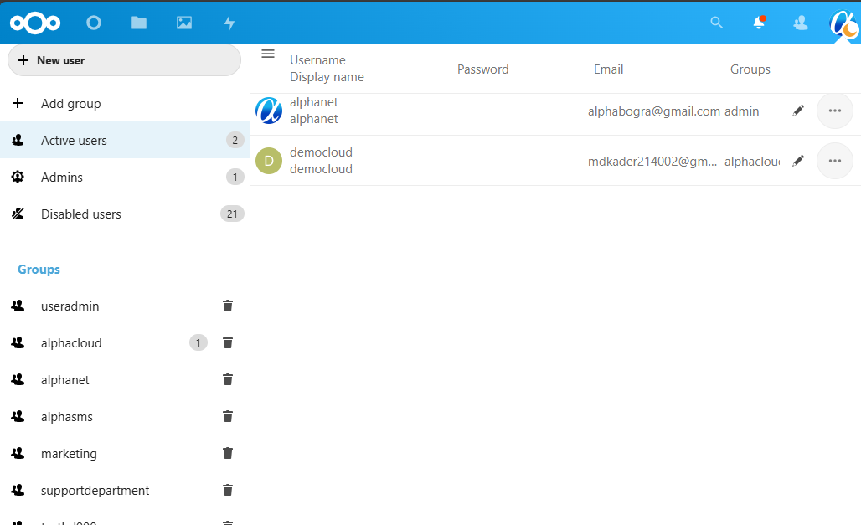
Task: Click the Nextcloud logo
Action: [35, 23]
